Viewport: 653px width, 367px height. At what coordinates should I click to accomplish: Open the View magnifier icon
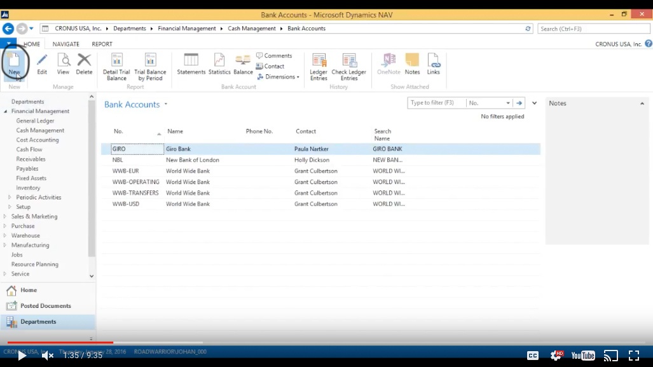coord(64,63)
